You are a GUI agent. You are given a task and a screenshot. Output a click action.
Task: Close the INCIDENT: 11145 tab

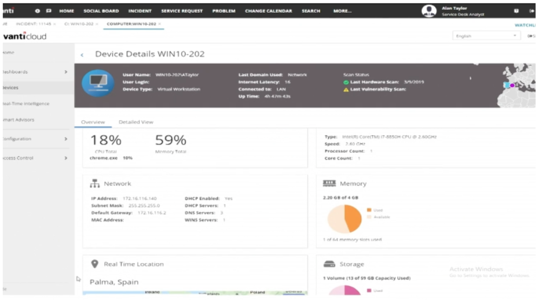54,24
